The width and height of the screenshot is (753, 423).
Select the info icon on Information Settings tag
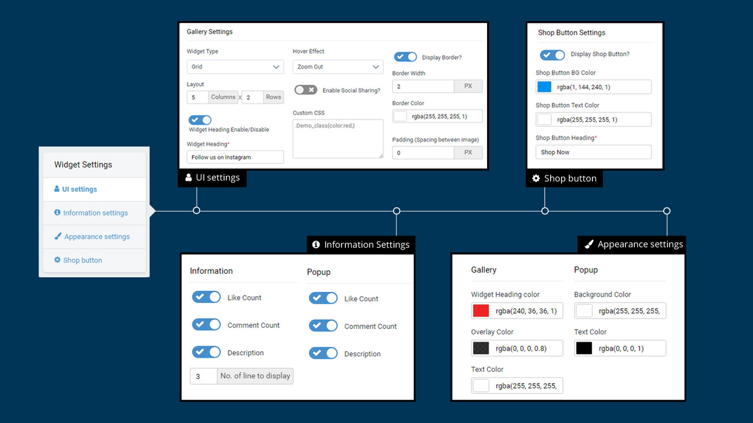click(316, 244)
